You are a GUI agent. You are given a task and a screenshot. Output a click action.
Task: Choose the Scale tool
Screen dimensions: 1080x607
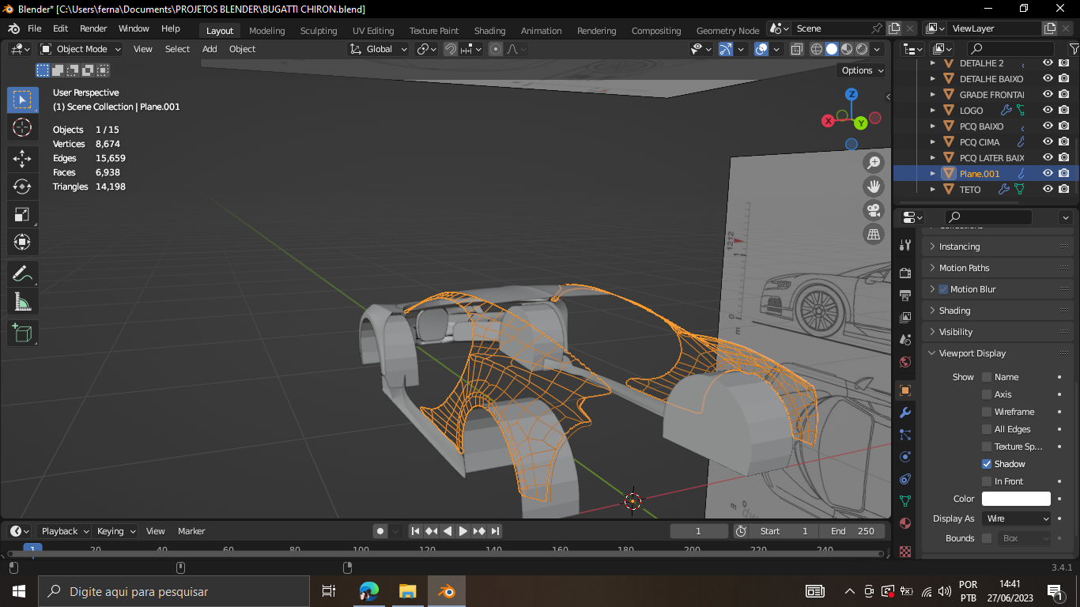[x=22, y=214]
